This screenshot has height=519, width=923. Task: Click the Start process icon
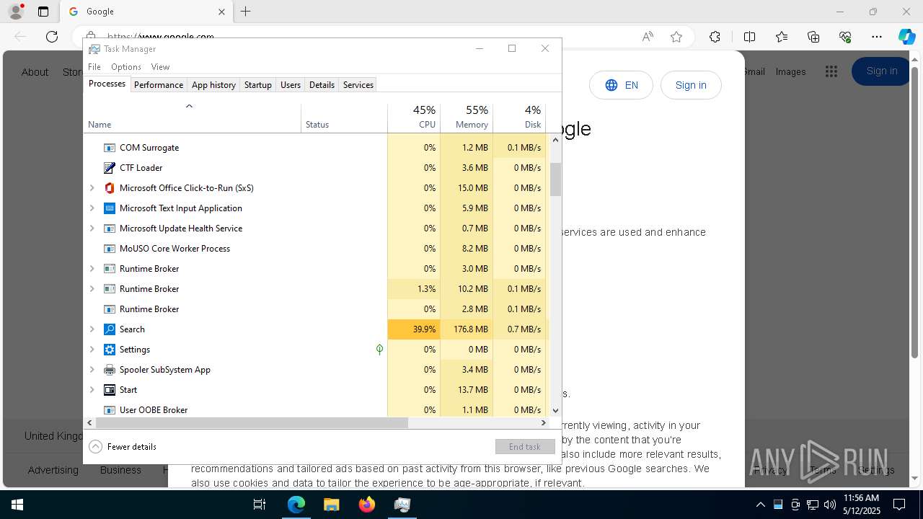[x=110, y=390]
